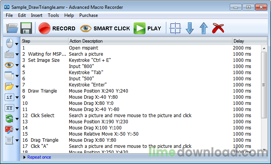Click the Action Description column header

(x=150, y=41)
